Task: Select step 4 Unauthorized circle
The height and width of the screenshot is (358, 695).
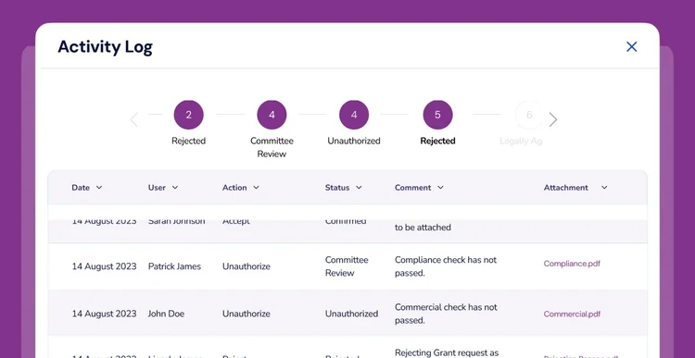Action: (354, 115)
